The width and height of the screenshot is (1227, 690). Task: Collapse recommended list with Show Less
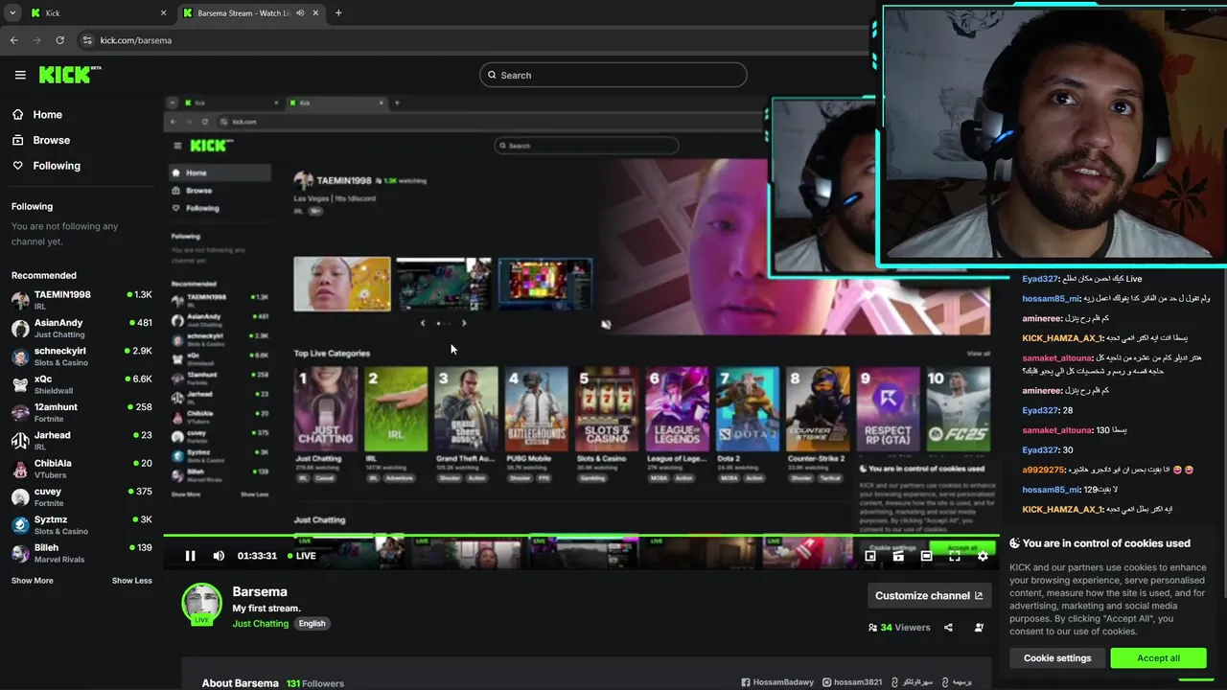[131, 581]
